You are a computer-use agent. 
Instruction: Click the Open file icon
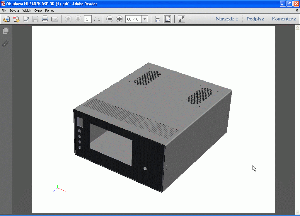tap(6, 19)
